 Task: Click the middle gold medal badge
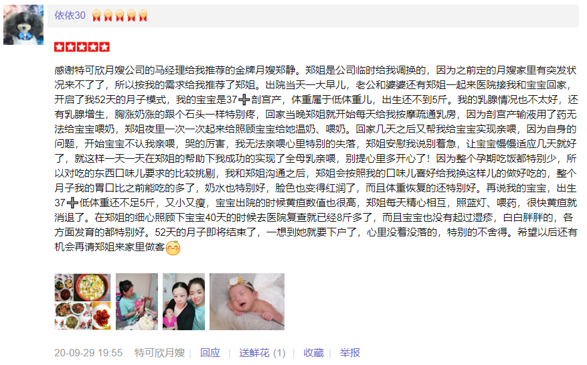(x=120, y=16)
